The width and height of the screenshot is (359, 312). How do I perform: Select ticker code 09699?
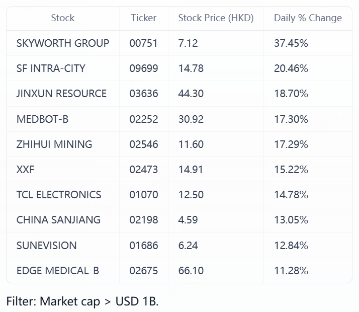tap(143, 68)
